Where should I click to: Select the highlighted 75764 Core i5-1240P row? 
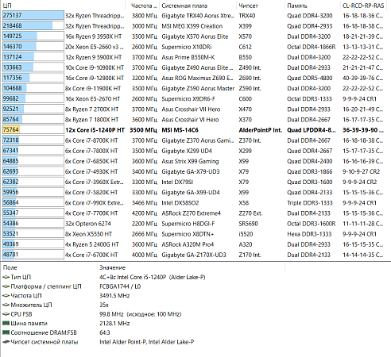[x=195, y=130]
